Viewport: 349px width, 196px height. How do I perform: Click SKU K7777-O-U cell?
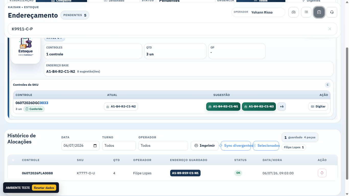click(86, 173)
